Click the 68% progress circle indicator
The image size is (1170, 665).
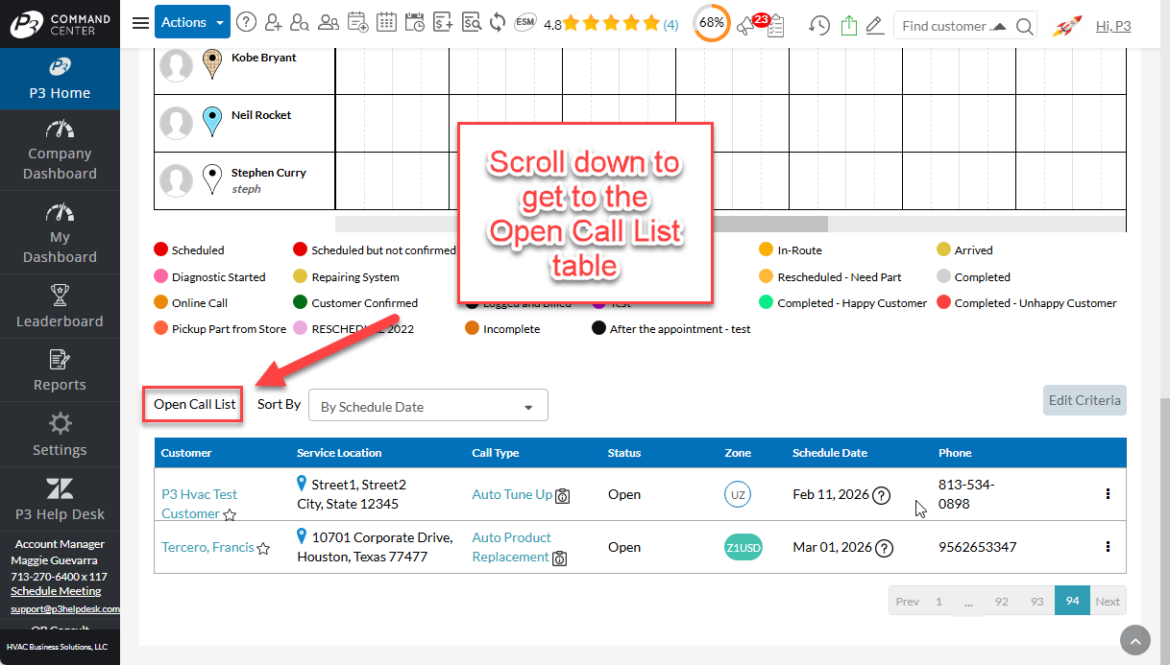click(712, 23)
